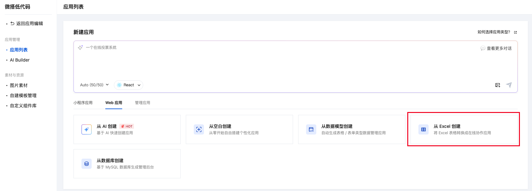Open the Auto (50/50) model dropdown
The height and width of the screenshot is (191, 532).
[x=94, y=85]
